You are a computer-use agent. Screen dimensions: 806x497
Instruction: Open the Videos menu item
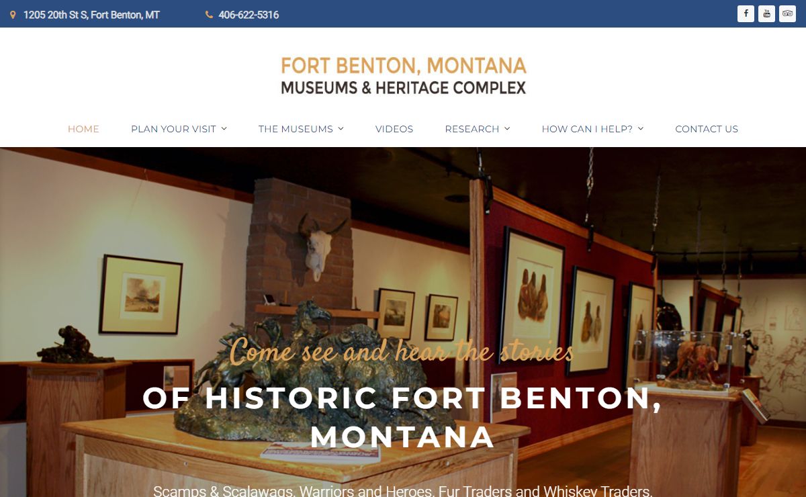tap(394, 129)
